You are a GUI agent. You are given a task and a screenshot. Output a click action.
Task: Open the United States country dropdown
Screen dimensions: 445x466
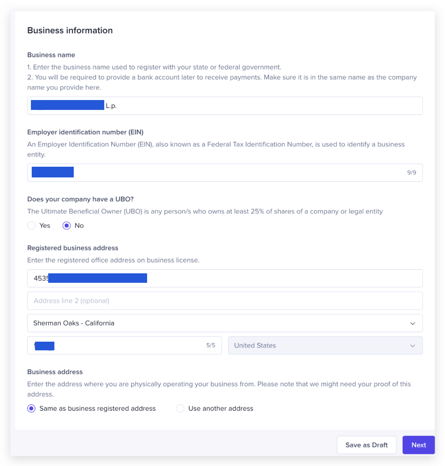325,345
